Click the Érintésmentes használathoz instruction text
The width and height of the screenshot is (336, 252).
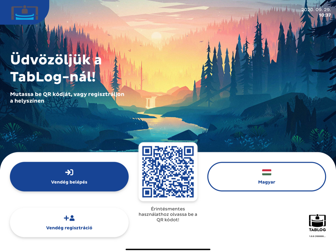click(x=168, y=214)
